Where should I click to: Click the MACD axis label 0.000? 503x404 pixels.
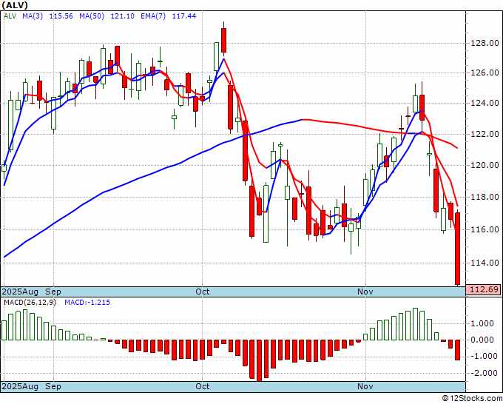coord(482,340)
